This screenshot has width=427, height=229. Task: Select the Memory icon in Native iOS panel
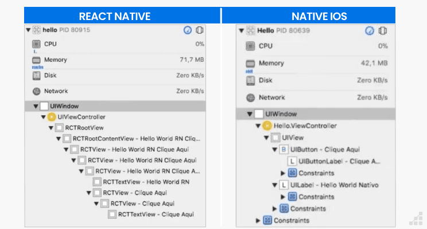click(250, 63)
